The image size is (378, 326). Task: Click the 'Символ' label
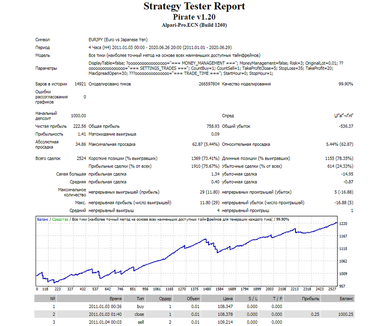click(43, 40)
